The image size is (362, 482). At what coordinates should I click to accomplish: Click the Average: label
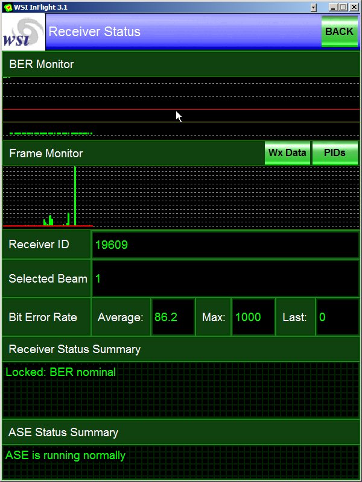[120, 318]
